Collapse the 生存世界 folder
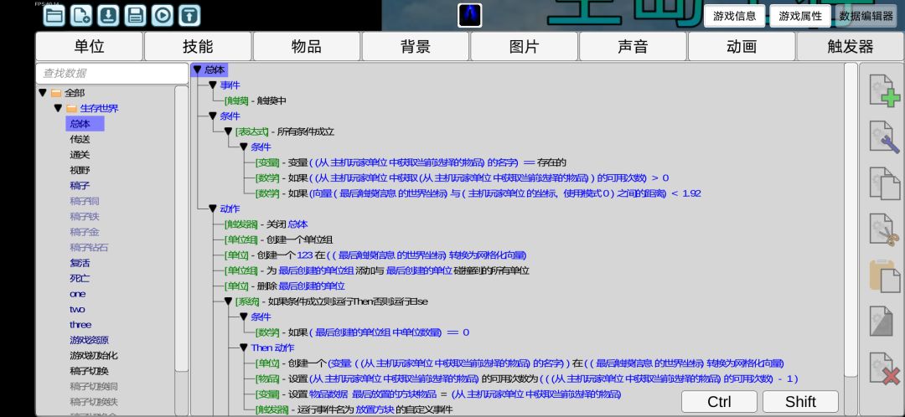 [58, 108]
